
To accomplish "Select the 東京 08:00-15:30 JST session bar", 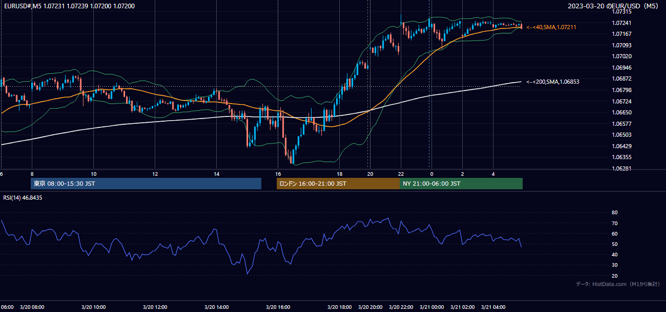I will point(146,184).
